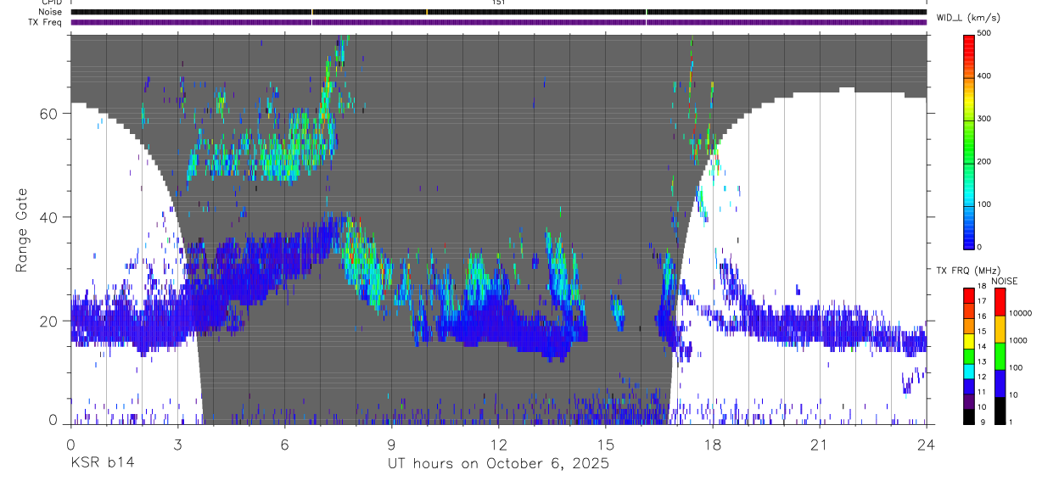
Task: Click the x-axis tick label '21'
Action: [820, 445]
